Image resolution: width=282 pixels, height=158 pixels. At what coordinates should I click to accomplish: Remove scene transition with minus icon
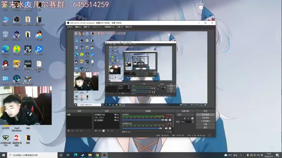click(x=189, y=118)
